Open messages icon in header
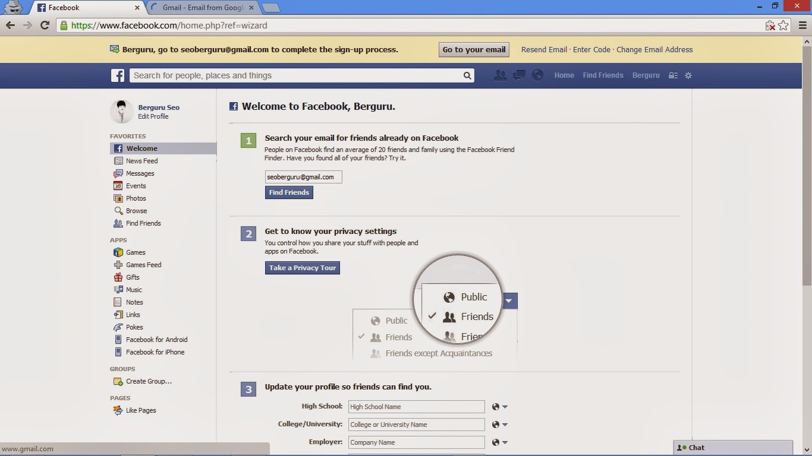Screen dimensions: 812x456 519,75
